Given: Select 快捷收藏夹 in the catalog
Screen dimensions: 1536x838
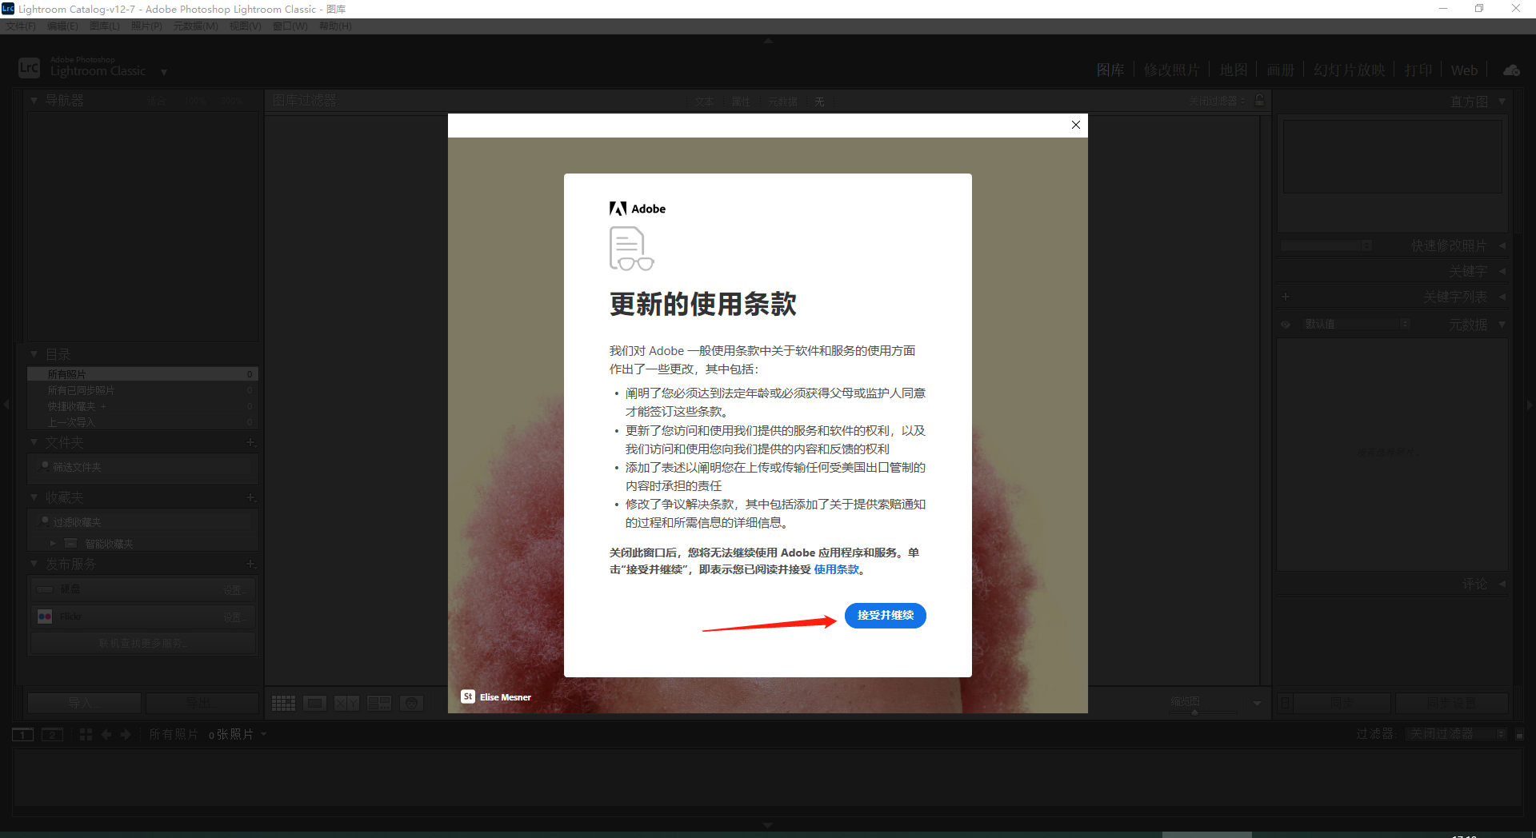Looking at the screenshot, I should [142, 406].
